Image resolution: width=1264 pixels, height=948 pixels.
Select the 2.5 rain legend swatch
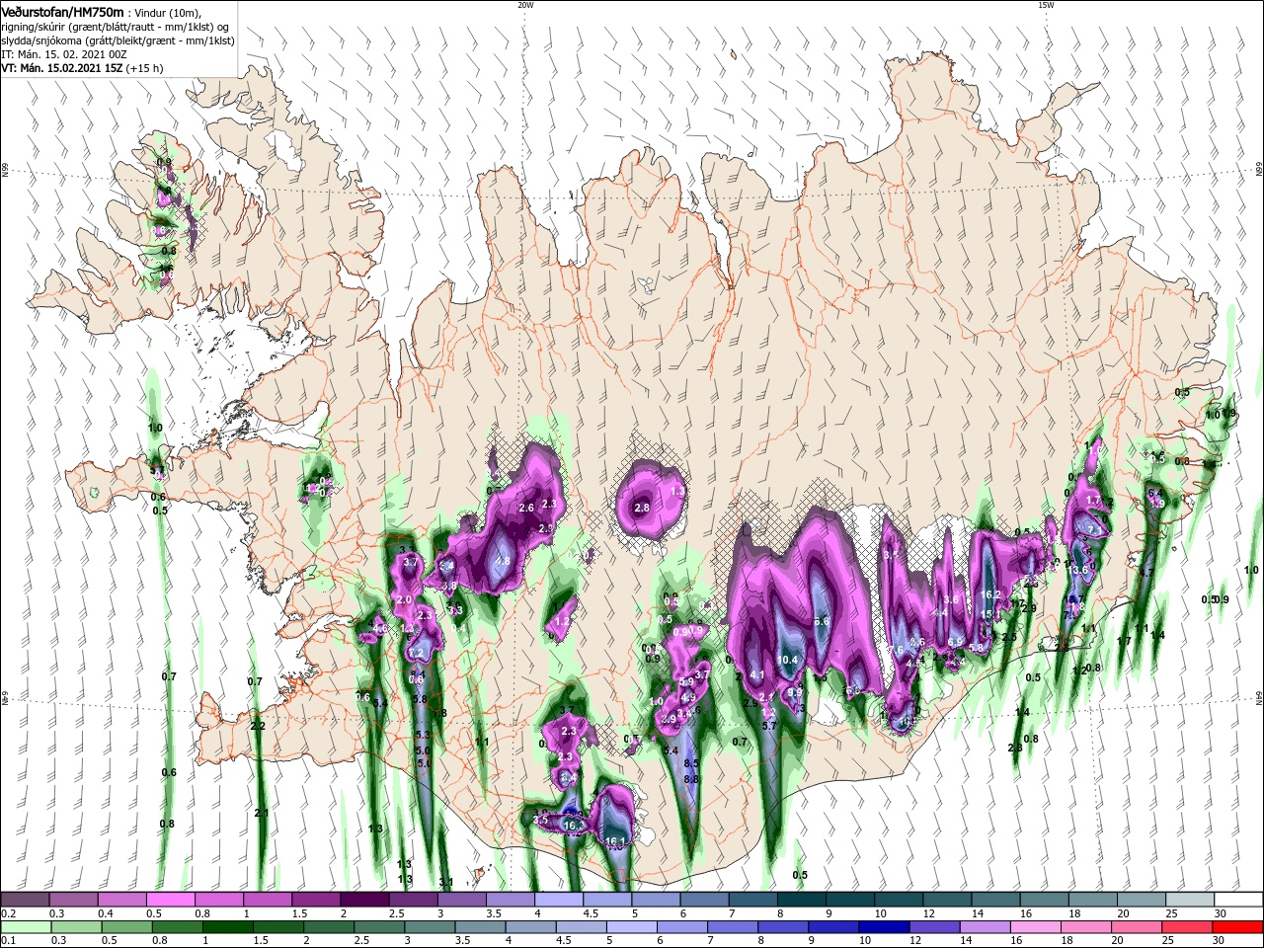click(x=379, y=927)
